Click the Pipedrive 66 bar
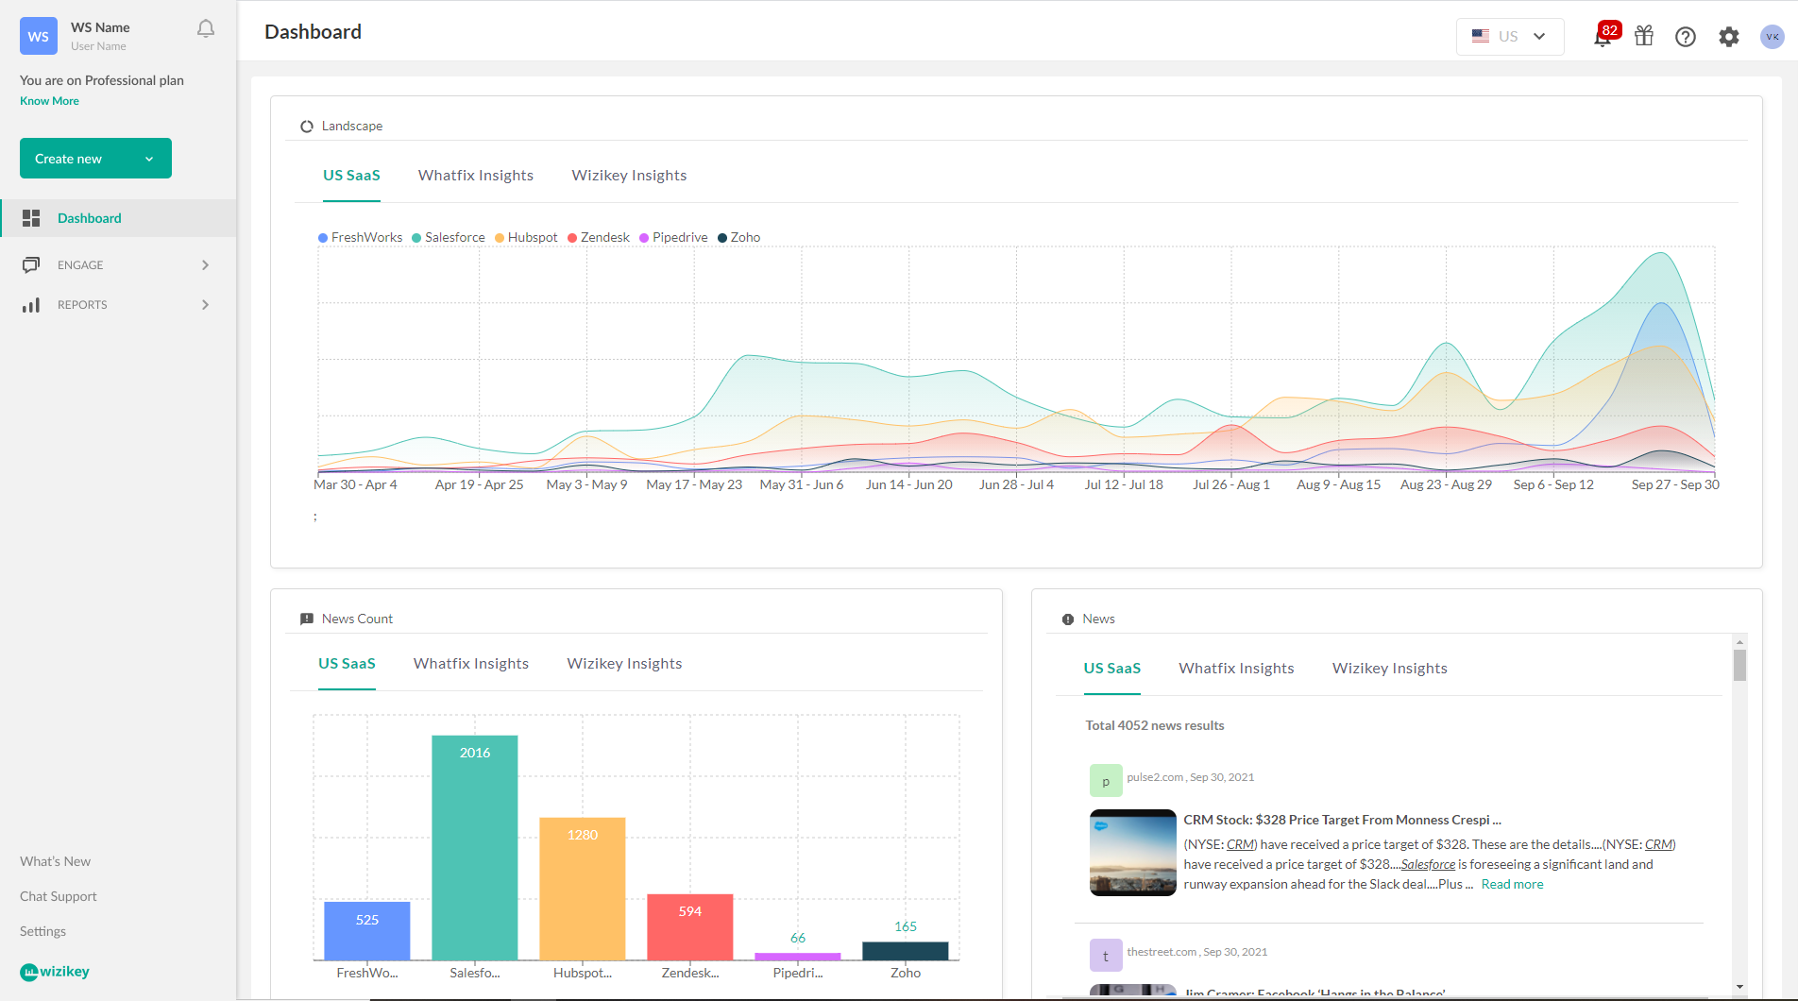 click(x=798, y=957)
